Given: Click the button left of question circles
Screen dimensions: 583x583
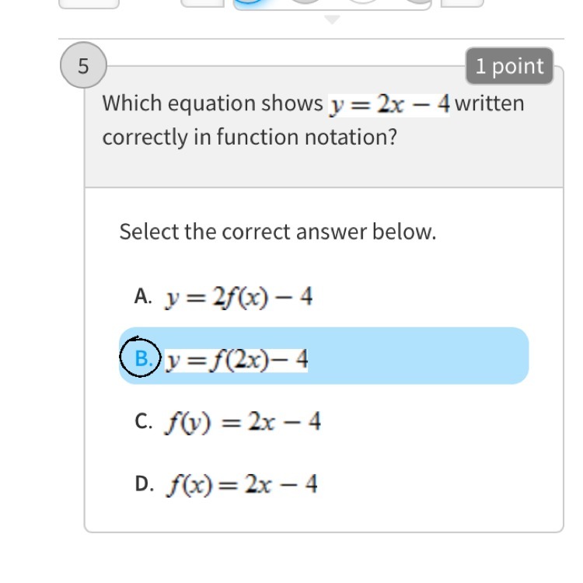Looking at the screenshot, I should tap(201, 3).
